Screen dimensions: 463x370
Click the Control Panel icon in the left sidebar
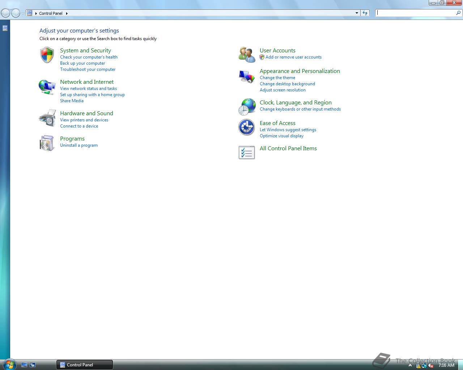pyautogui.click(x=5, y=28)
